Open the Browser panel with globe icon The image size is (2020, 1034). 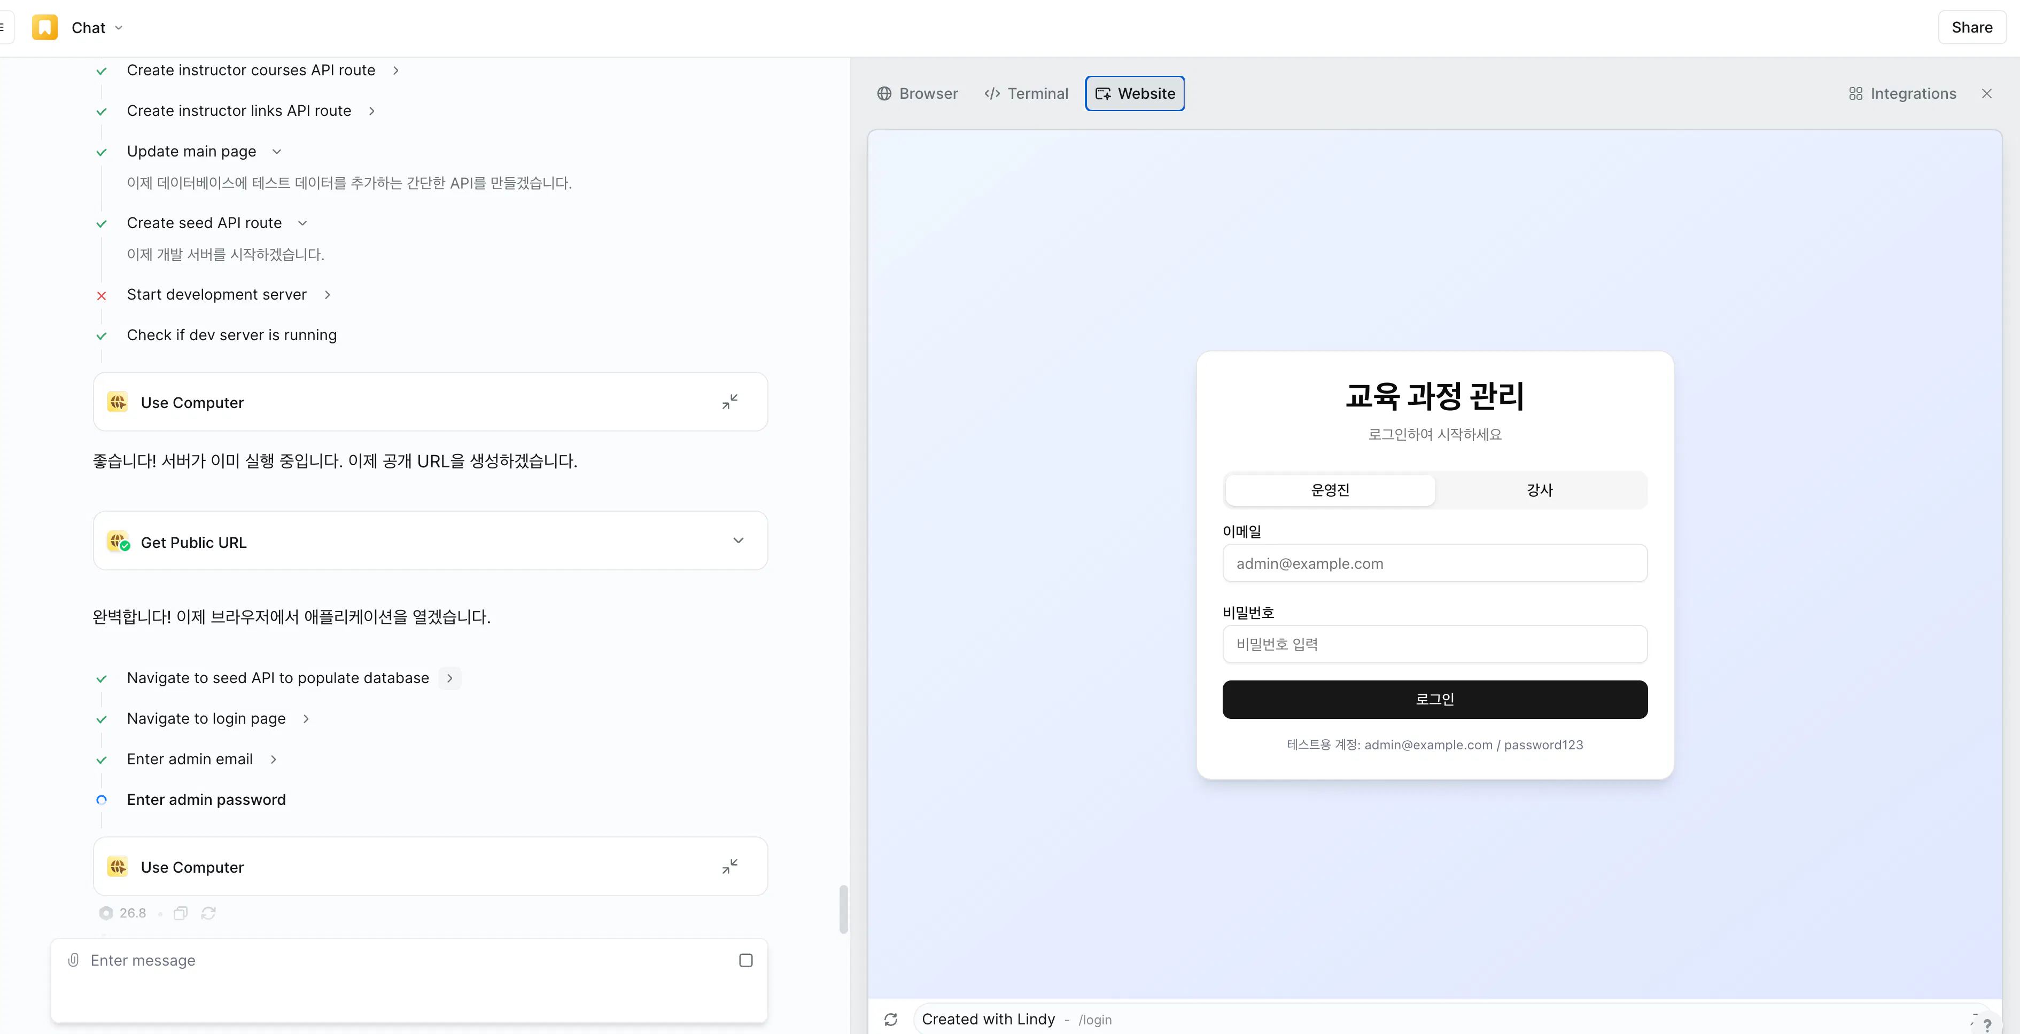tap(918, 93)
